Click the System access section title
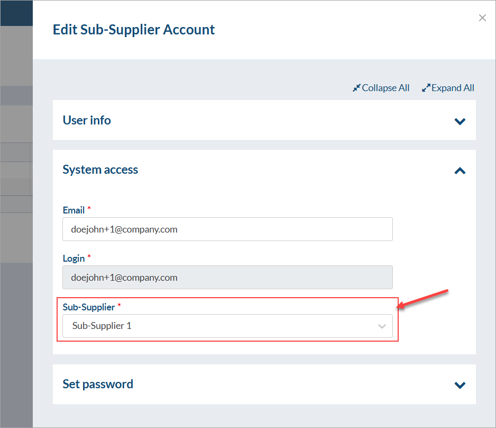Viewport: 496px width, 428px height. tap(100, 170)
